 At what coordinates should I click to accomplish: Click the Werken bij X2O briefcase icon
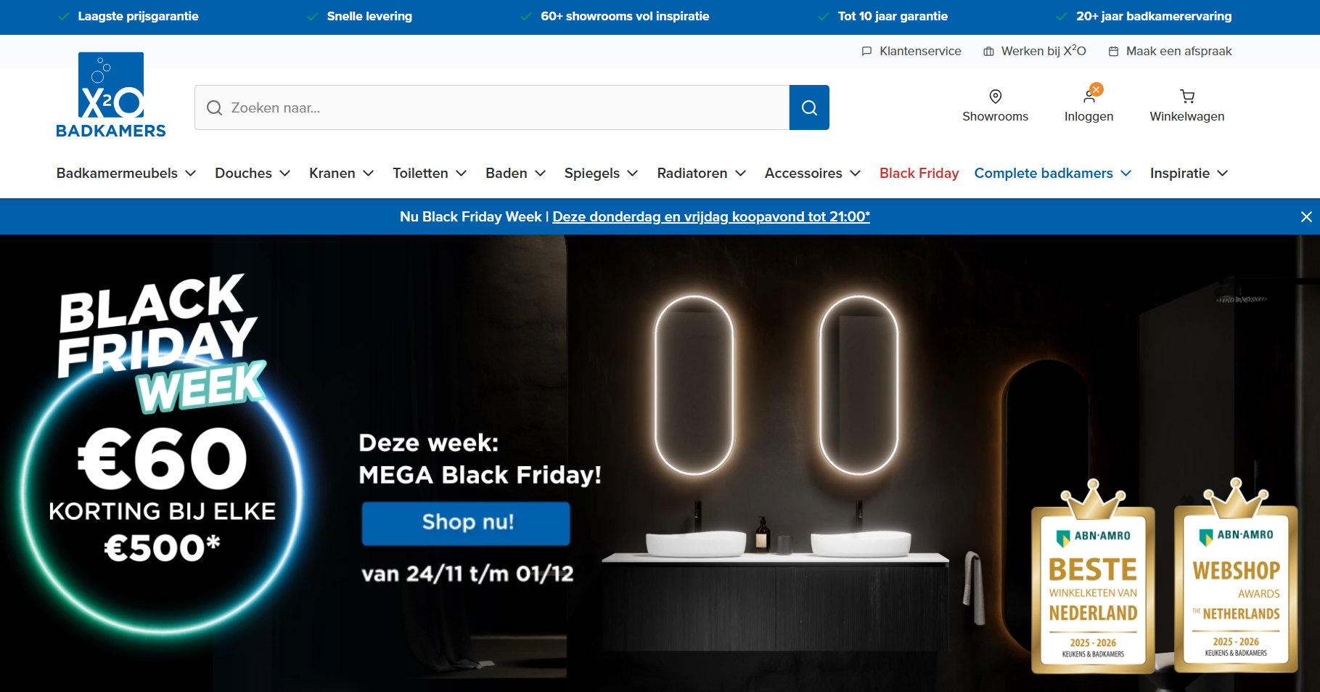tap(988, 52)
